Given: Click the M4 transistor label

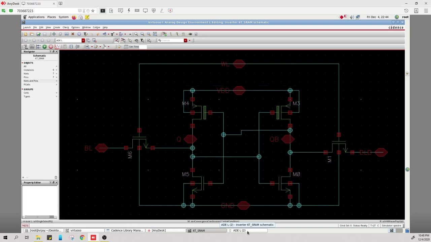Looking at the screenshot, I should coord(186,104).
